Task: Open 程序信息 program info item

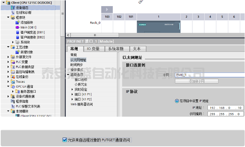Action: click(13, 101)
